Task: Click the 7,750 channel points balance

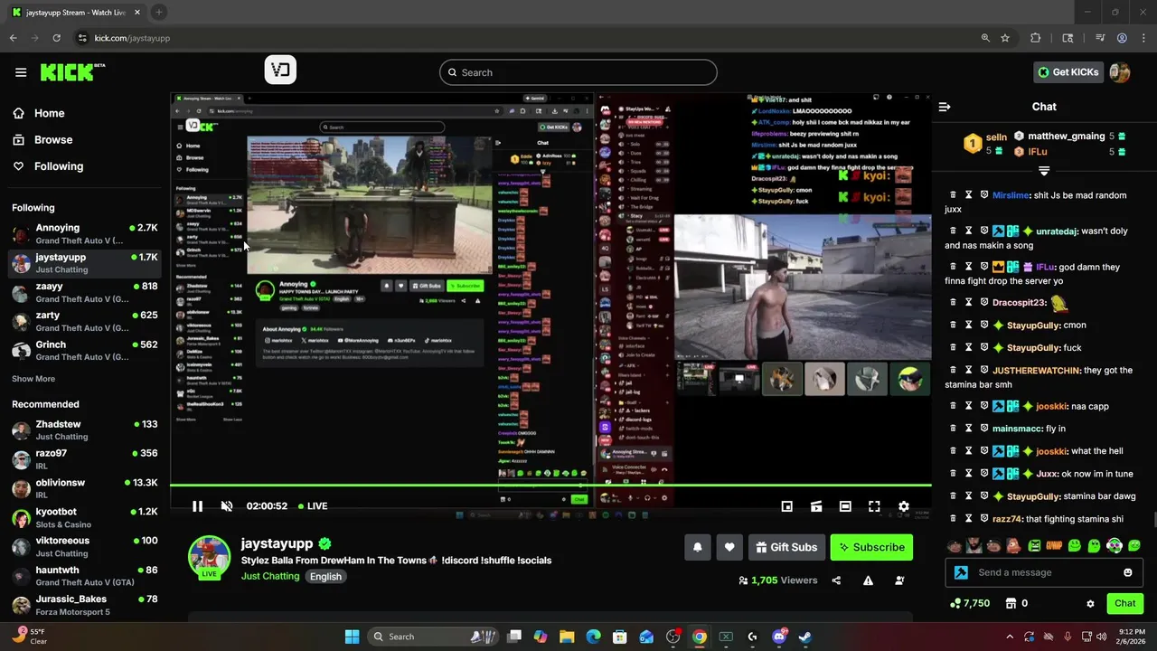Action: pyautogui.click(x=970, y=603)
